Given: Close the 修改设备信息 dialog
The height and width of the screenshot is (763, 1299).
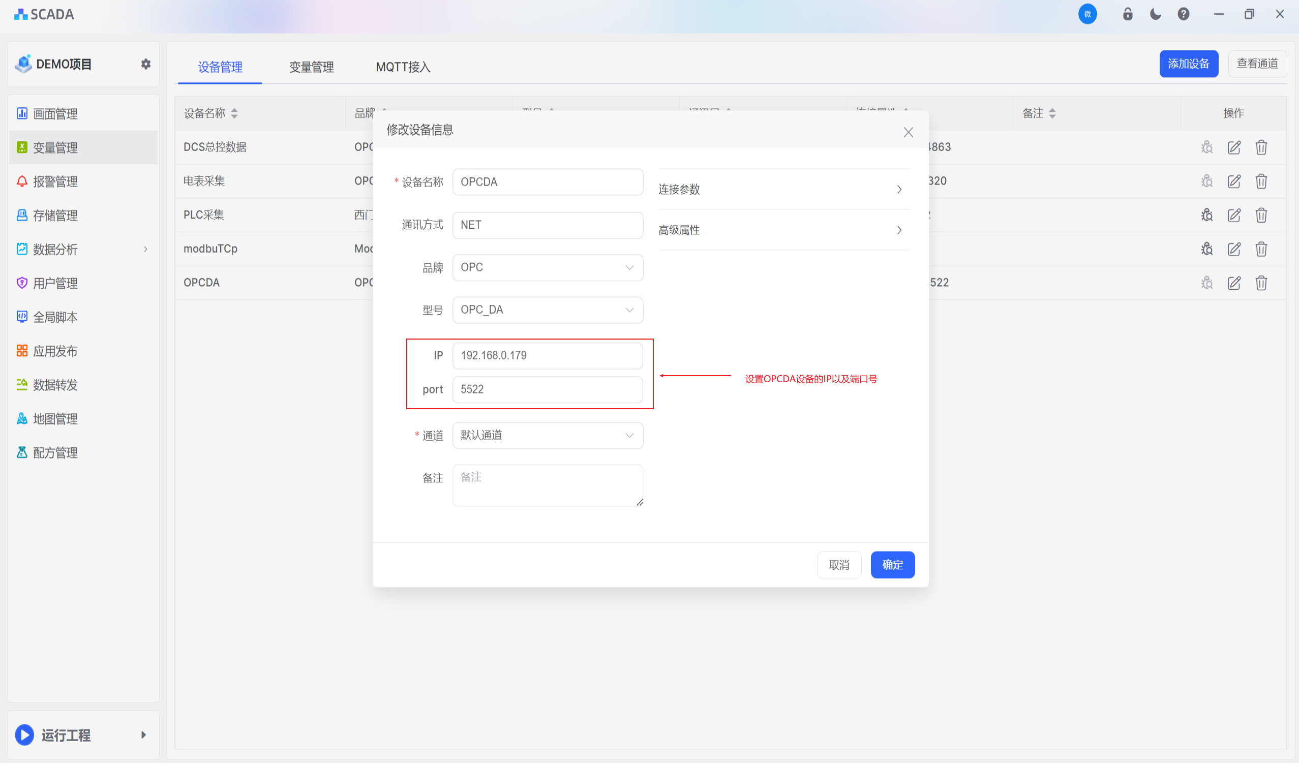Looking at the screenshot, I should [x=908, y=133].
